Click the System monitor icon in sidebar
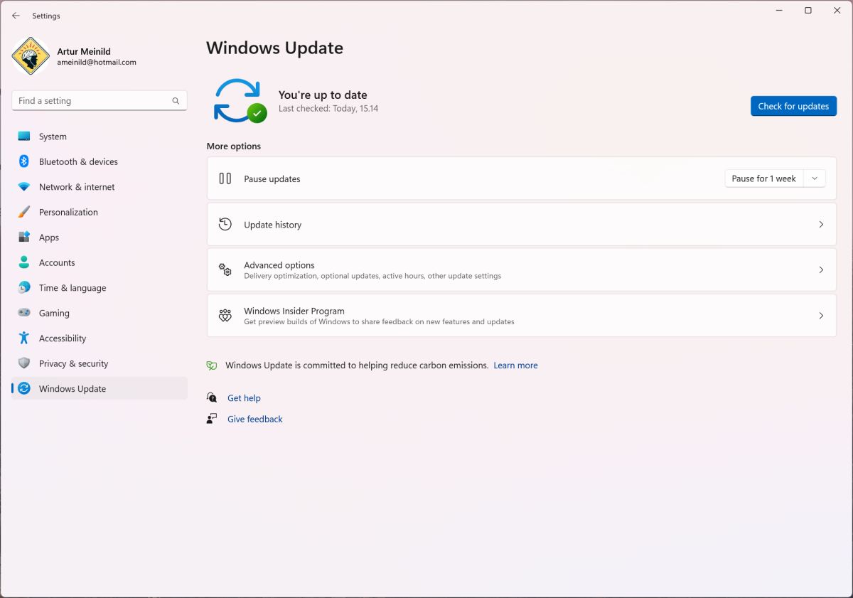Image resolution: width=853 pixels, height=598 pixels. click(24, 137)
